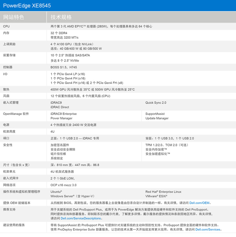The image size is (236, 237).
Task: Click the OpenManage 软件 row label
Action: [x=16, y=114]
